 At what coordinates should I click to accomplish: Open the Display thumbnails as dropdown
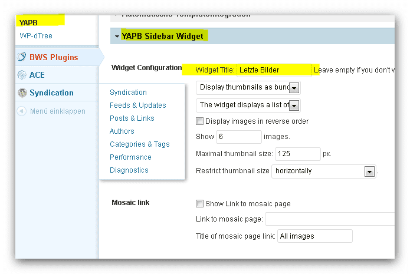248,87
